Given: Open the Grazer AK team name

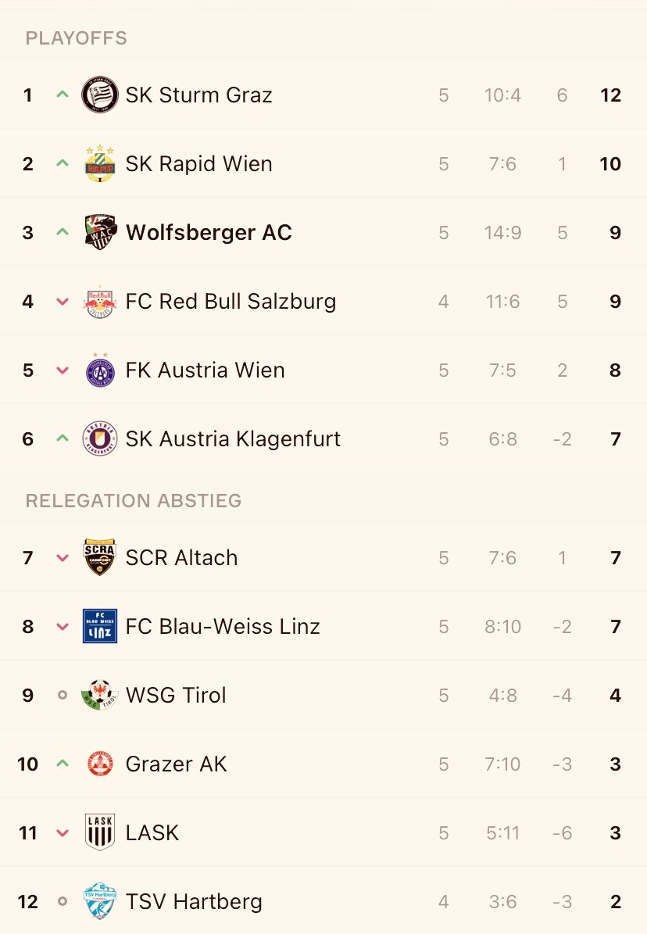Looking at the screenshot, I should click(x=176, y=764).
